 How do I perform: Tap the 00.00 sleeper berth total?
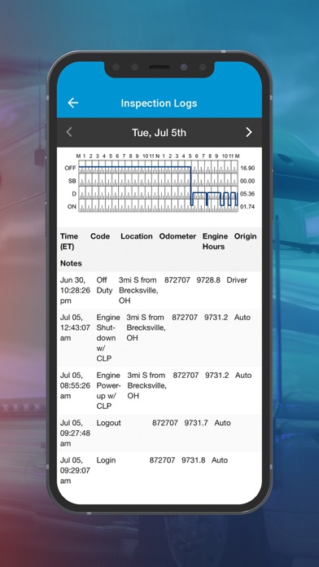247,181
